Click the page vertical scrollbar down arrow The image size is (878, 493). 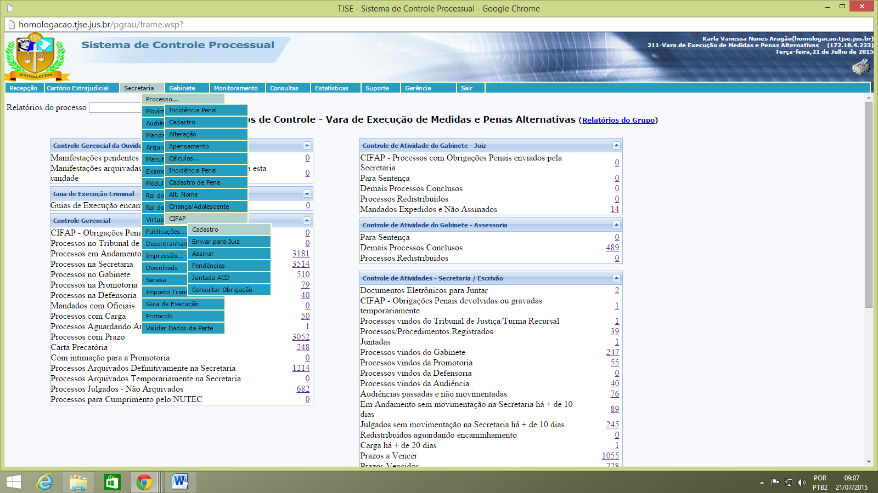point(869,462)
